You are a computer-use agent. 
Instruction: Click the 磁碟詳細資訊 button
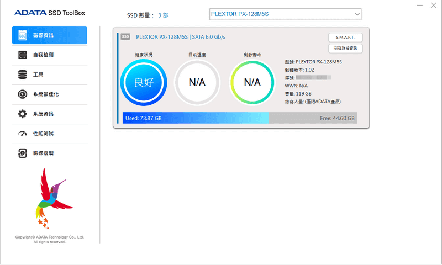(x=345, y=49)
